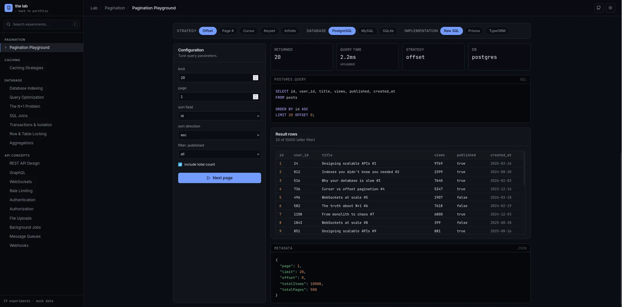The width and height of the screenshot is (622, 307).
Task: Click the chevron beside Pagination Playground
Action: pyautogui.click(x=6, y=48)
